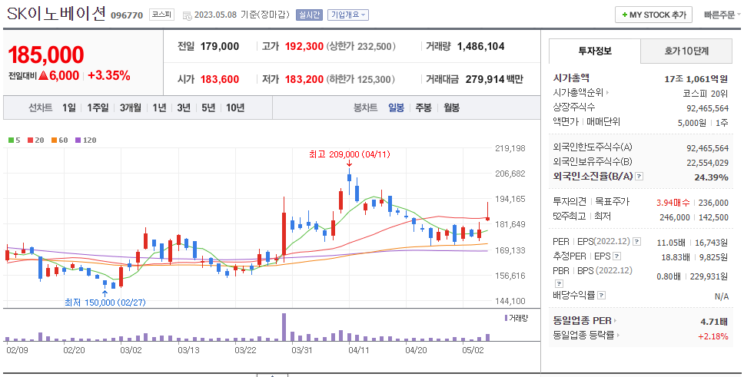The width and height of the screenshot is (744, 377).
Task: Click the 상장주식수 92,465,564 value
Action: pos(707,108)
